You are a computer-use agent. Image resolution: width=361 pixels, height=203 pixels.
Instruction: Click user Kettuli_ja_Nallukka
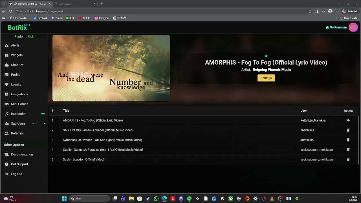pyautogui.click(x=313, y=120)
